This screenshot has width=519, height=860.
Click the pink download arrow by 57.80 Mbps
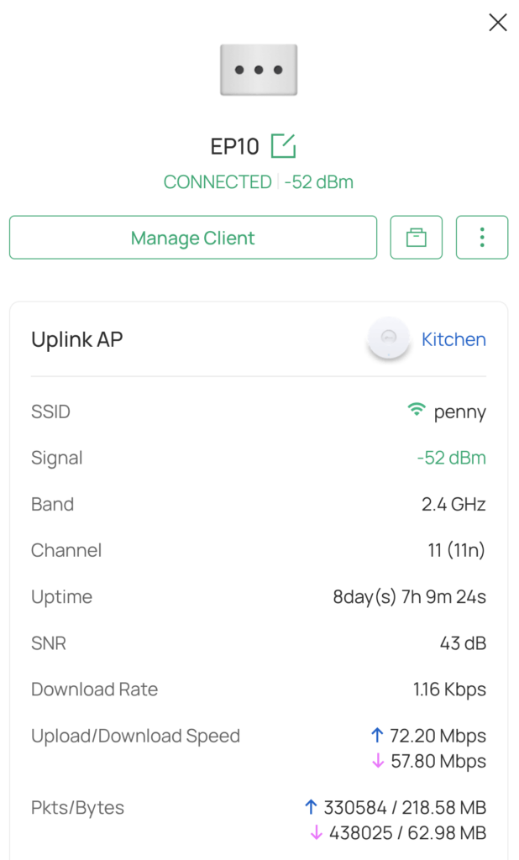coord(377,761)
